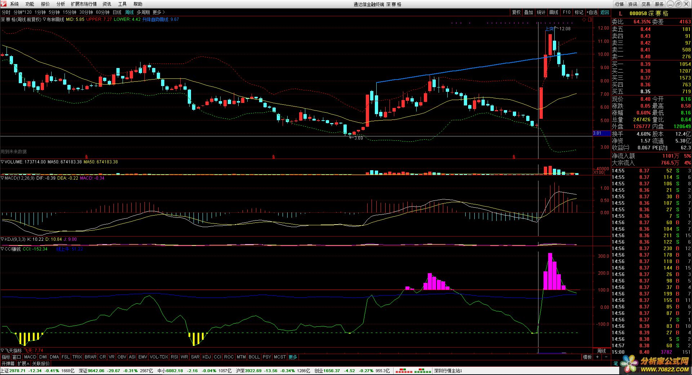Select the MACD indicator tab

(x=30, y=357)
